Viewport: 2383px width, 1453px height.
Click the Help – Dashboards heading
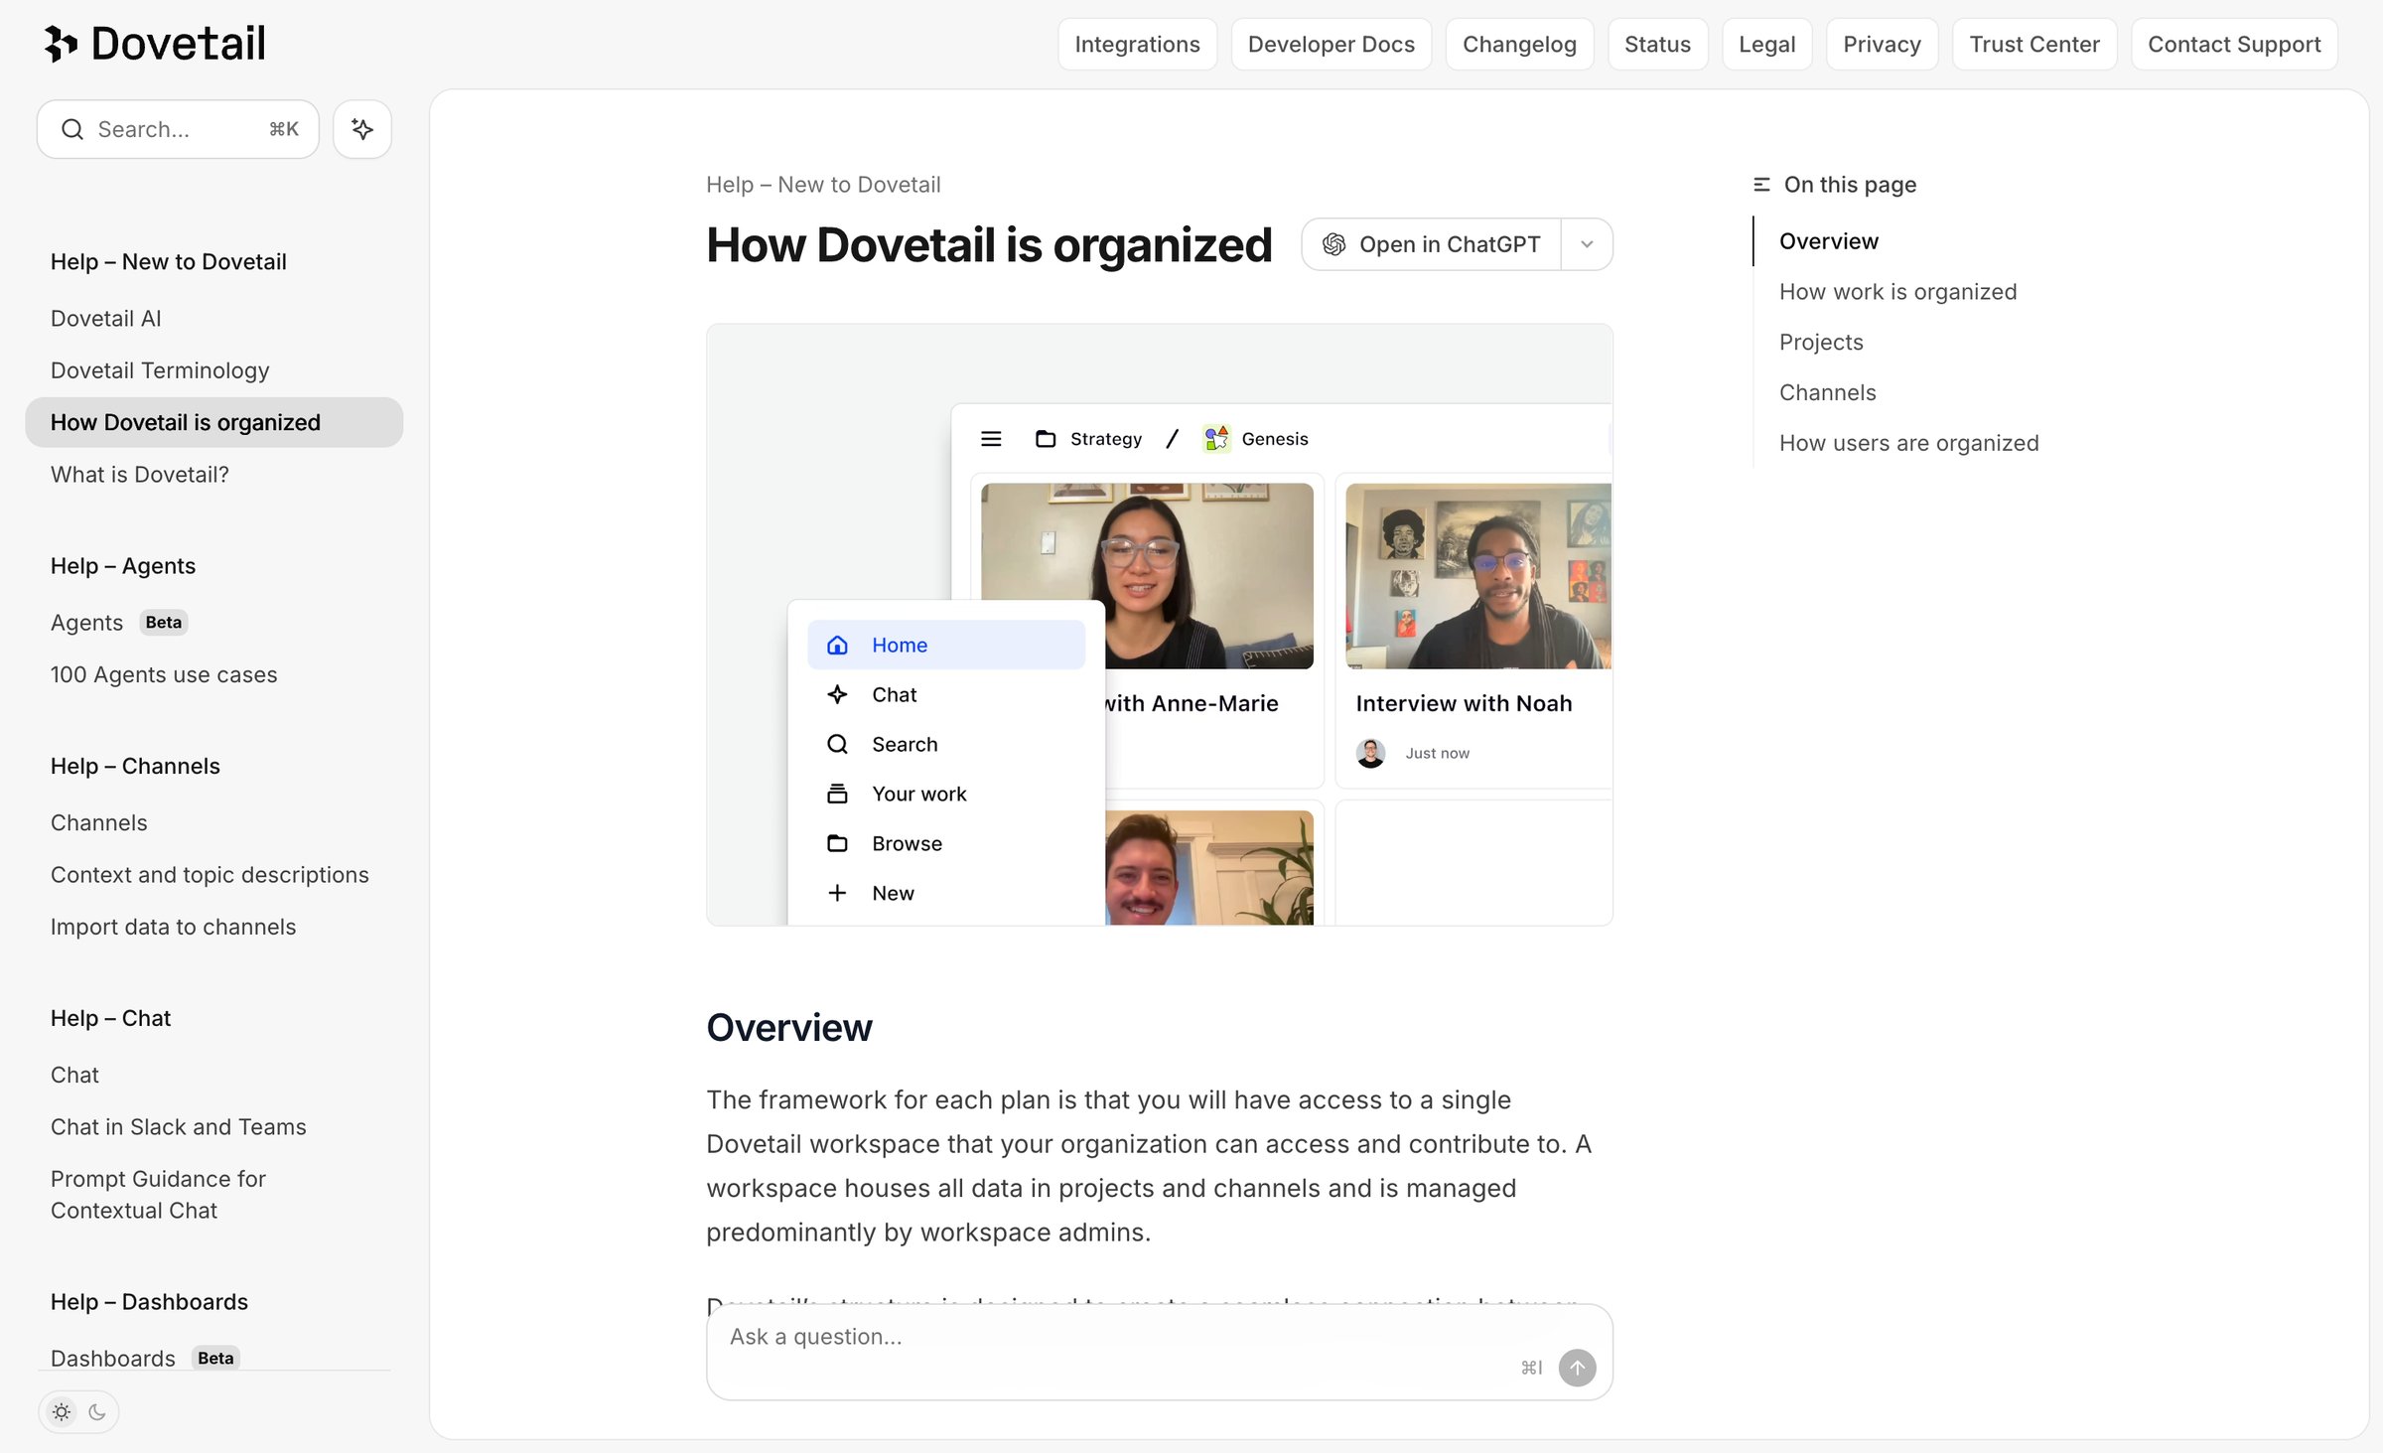coord(149,1302)
